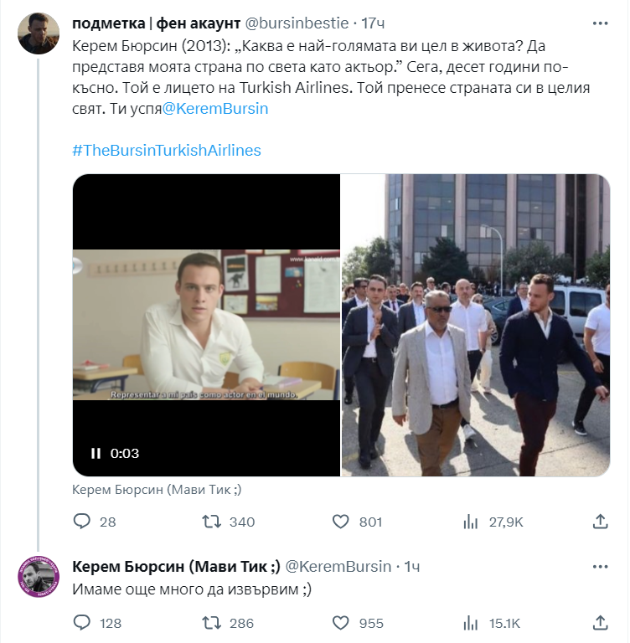Like Kerem Bursin's reply with 955 likes
Viewport: 630px width, 643px height.
click(x=341, y=623)
